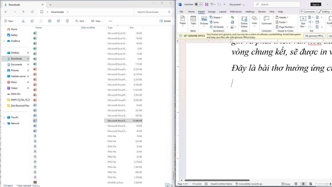
Task: Open the View menu in Explorer toolbar
Action: pos(97,21)
